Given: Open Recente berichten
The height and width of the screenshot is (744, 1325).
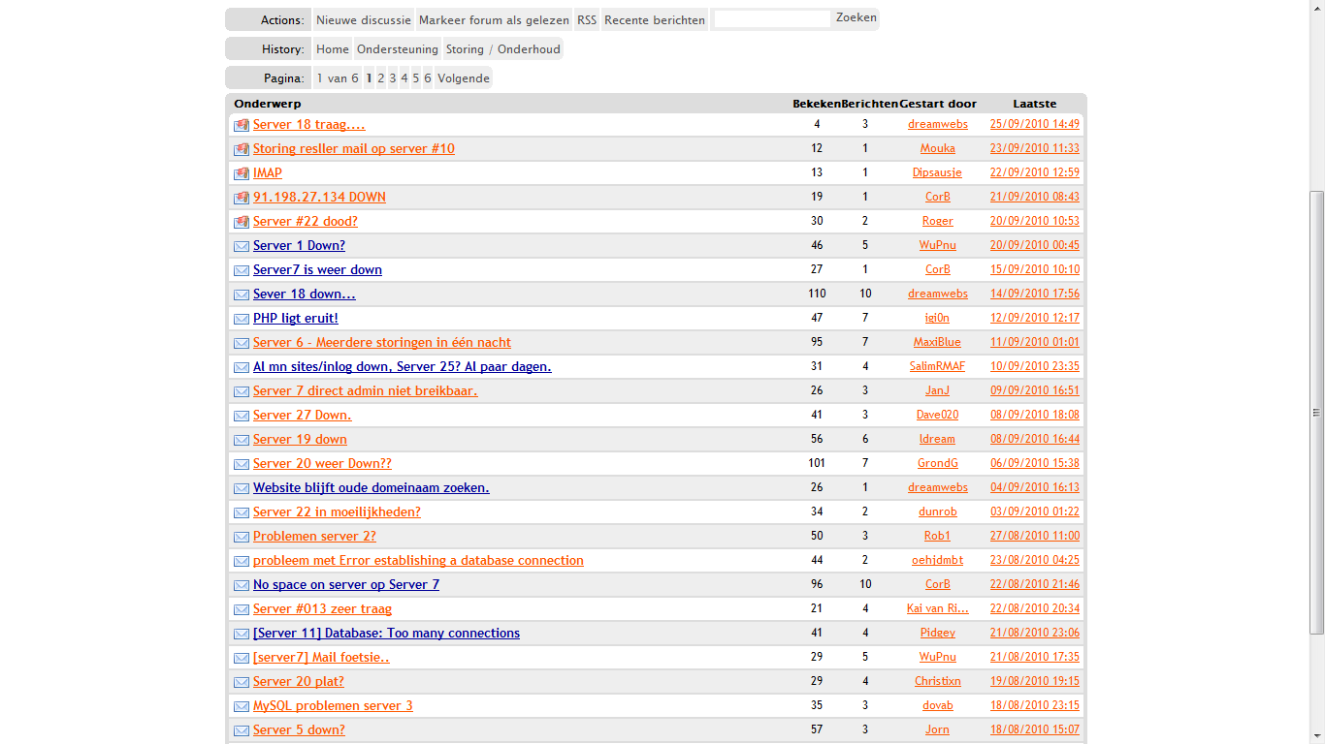Looking at the screenshot, I should [655, 19].
